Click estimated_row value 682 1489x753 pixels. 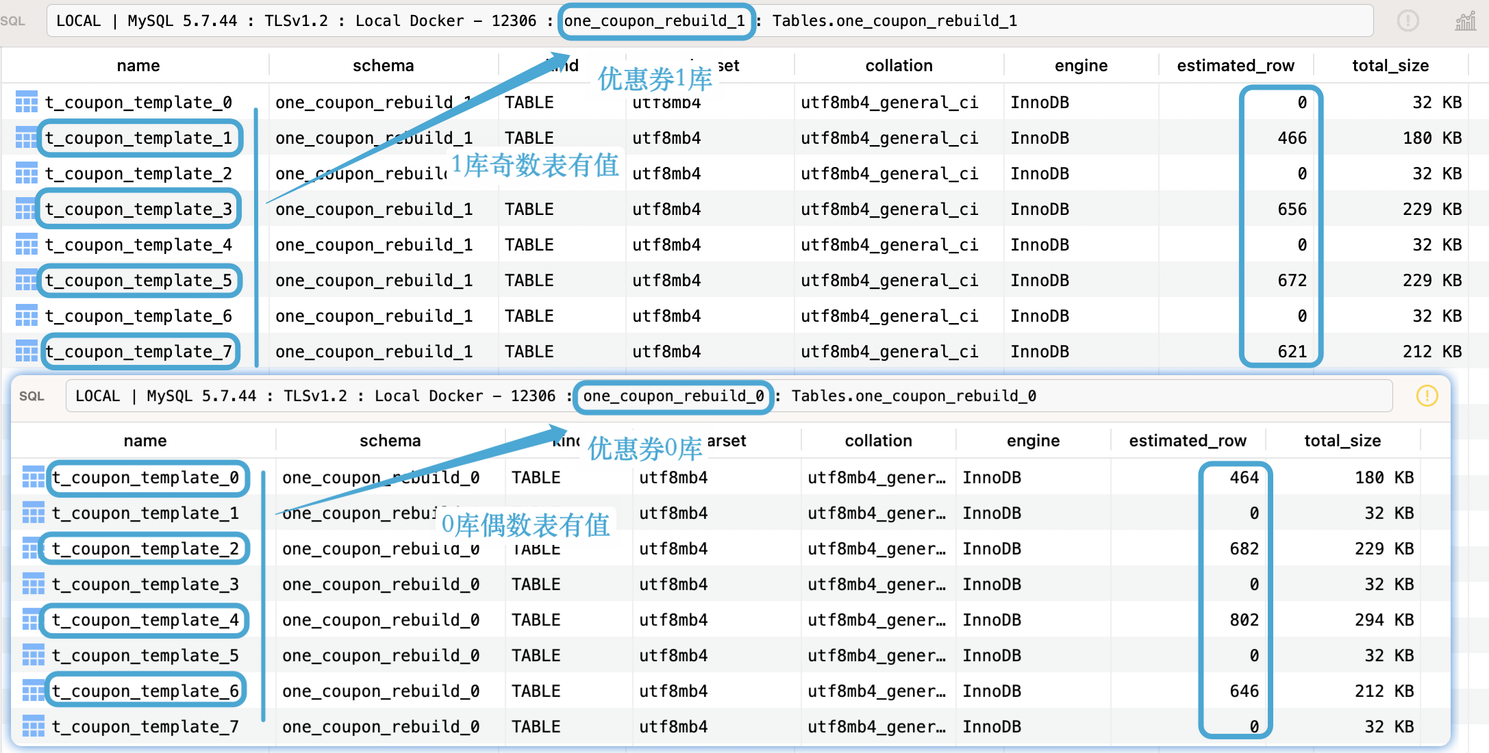1244,549
